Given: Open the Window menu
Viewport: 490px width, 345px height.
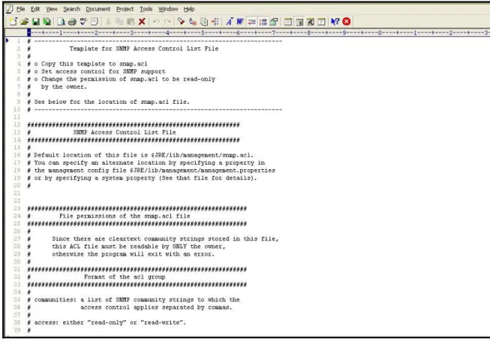Looking at the screenshot, I should point(168,9).
